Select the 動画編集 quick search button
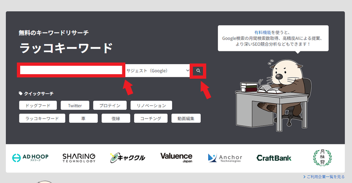352x183 pixels. [x=186, y=118]
